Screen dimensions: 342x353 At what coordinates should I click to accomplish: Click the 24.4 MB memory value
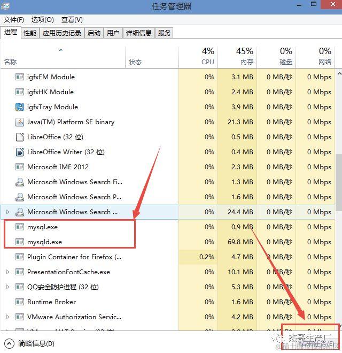[240, 212]
